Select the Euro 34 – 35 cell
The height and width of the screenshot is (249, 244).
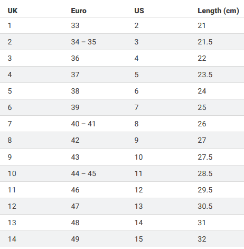pyautogui.click(x=83, y=42)
